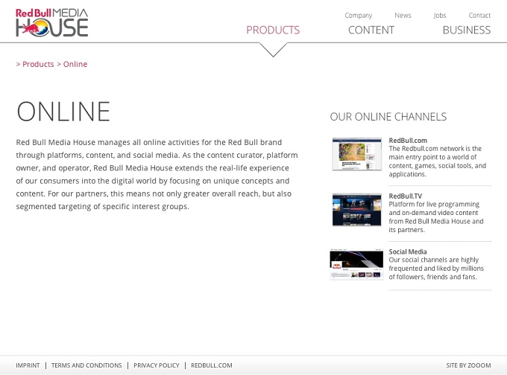This screenshot has height=375, width=507.
Task: Open the RedBull.com channel thumbnail
Action: click(x=356, y=154)
